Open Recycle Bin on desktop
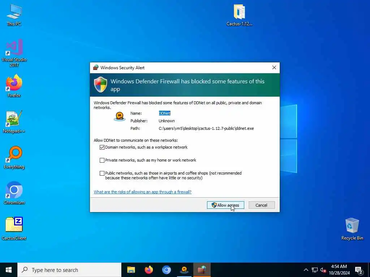Image resolution: width=370 pixels, height=277 pixels. tap(352, 229)
